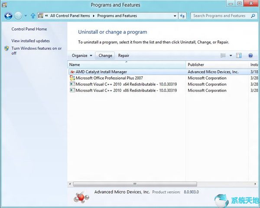This screenshot has height=208, width=260.
Task: Open recent locations dropdown beside Forward arrow
Action: pyautogui.click(x=26, y=16)
